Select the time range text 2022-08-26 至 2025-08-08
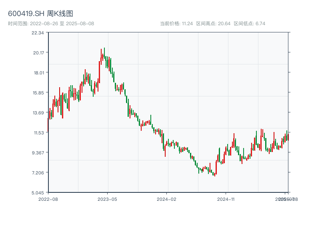This screenshot has width=320, height=240. coord(62,24)
